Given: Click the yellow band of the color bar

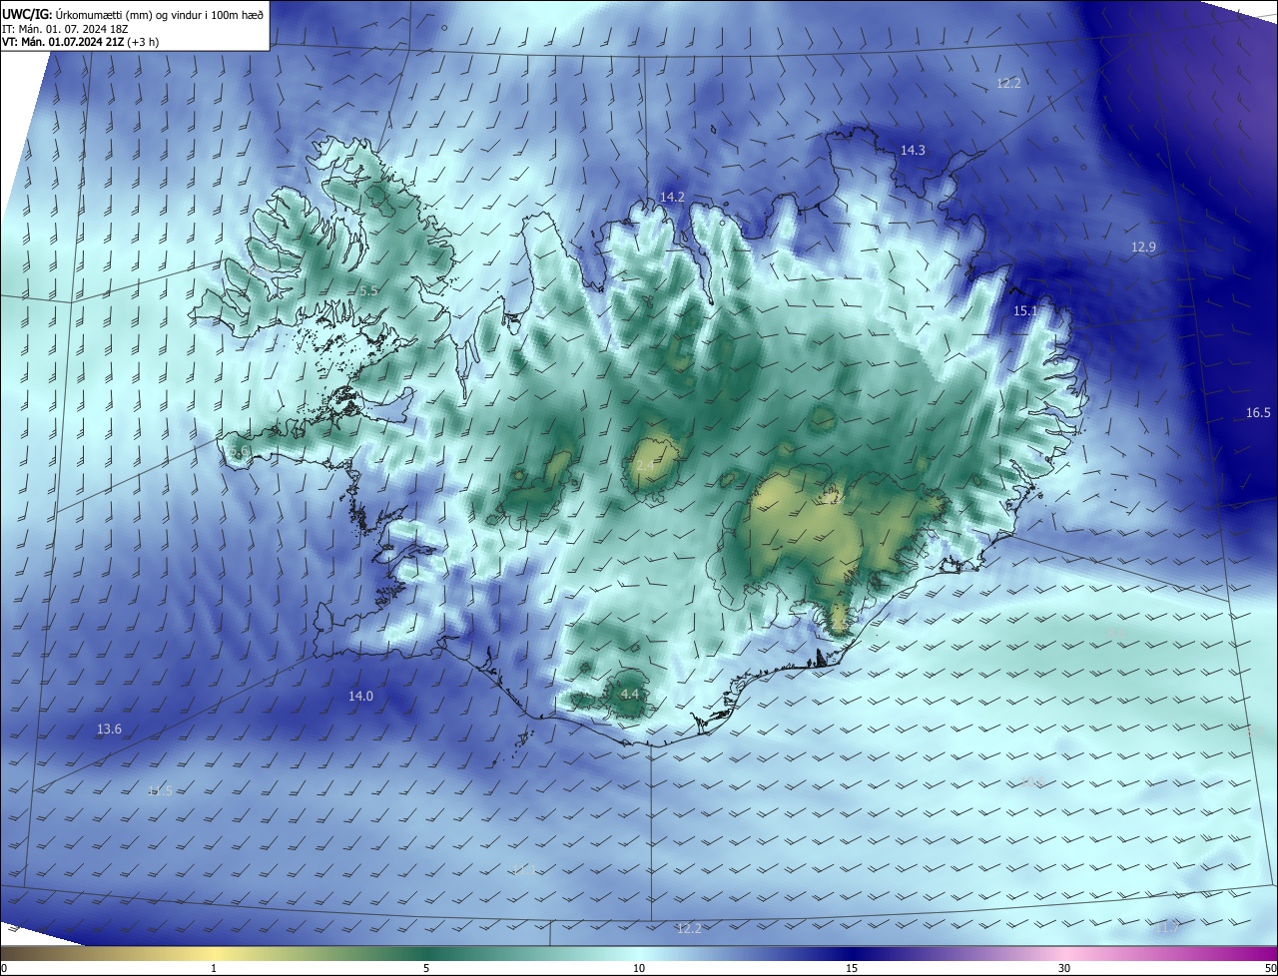Looking at the screenshot, I should click(x=214, y=953).
